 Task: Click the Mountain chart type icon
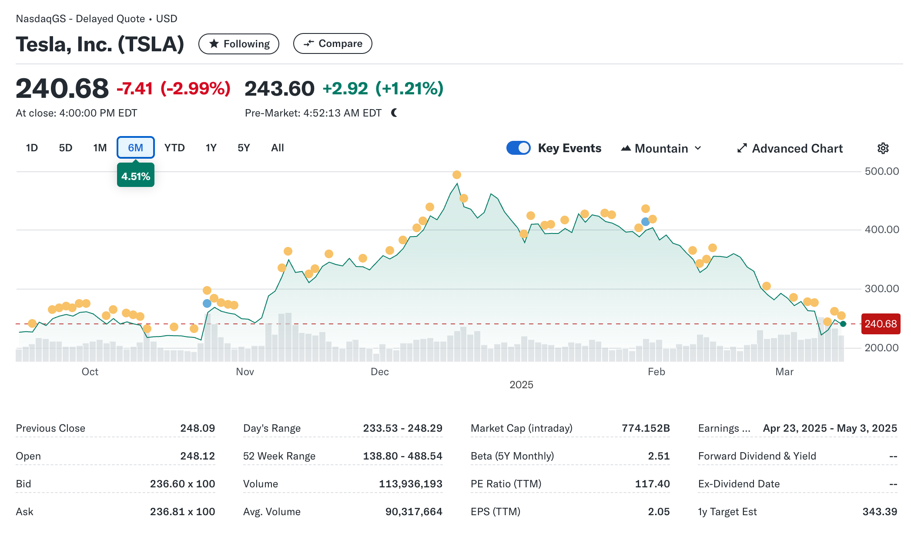click(626, 148)
